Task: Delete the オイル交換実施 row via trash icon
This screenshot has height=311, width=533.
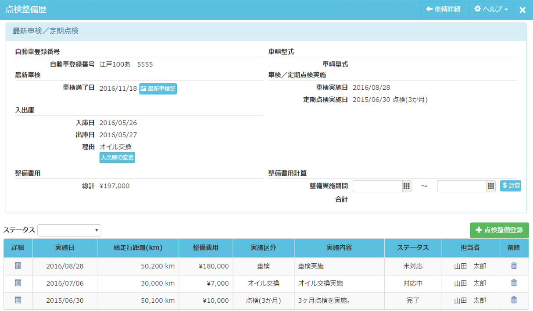Action: pyautogui.click(x=514, y=283)
